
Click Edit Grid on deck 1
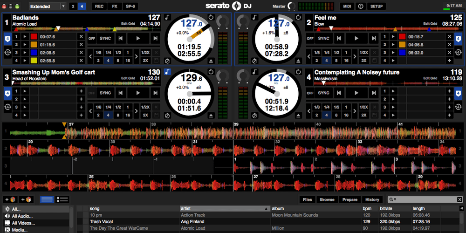point(128,23)
